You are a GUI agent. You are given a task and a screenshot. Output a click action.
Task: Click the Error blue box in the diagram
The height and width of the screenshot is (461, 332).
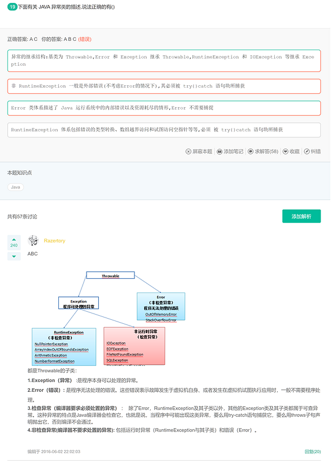[161, 307]
